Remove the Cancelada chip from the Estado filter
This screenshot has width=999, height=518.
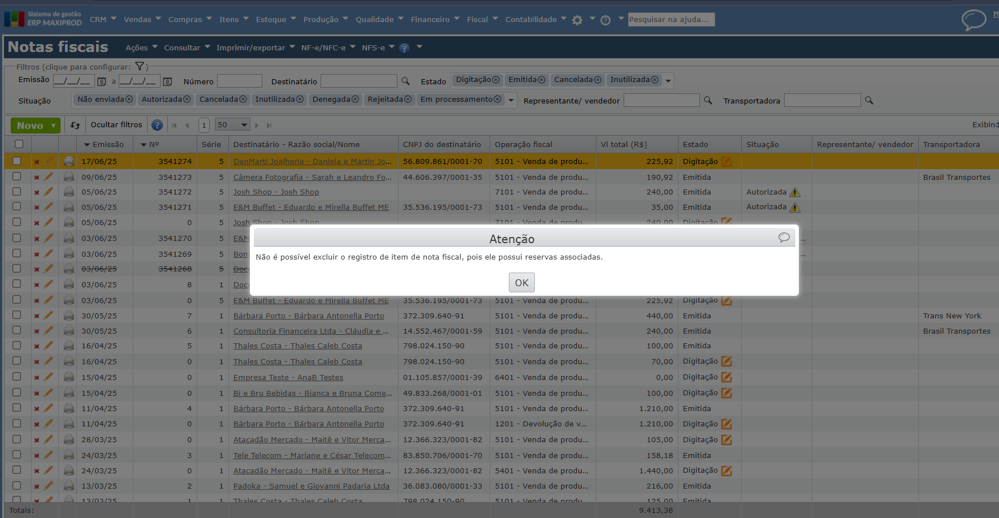(598, 80)
